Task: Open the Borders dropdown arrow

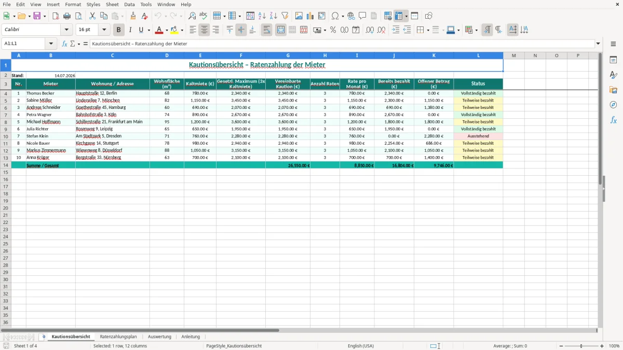Action: point(427,30)
